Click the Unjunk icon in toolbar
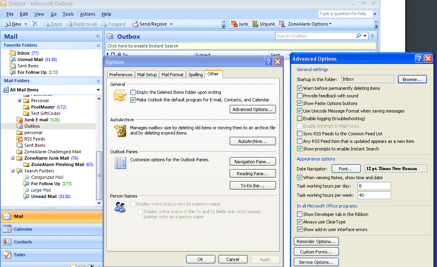437x267 pixels. 255,24
